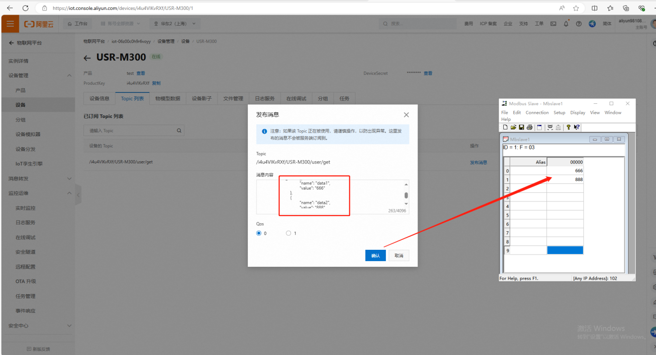Collapse 设备管理 sidebar section
Screen dimensions: 656x355
coord(69,75)
